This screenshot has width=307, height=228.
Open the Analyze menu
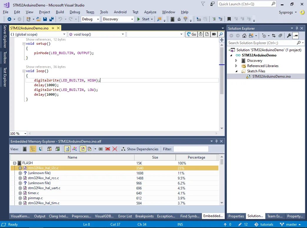pyautogui.click(x=150, y=12)
